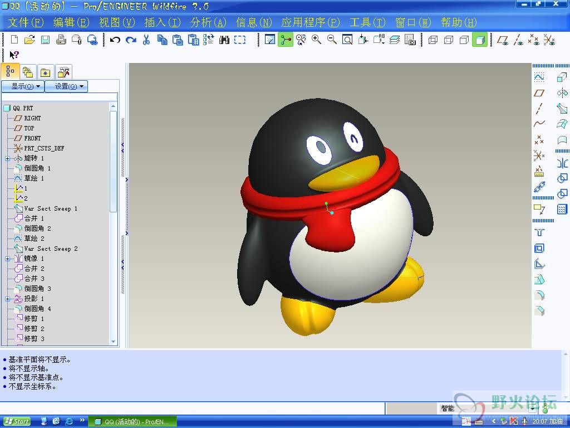Image resolution: width=570 pixels, height=428 pixels.
Task: Launch Internet Explorer from the quick launch
Action: pyautogui.click(x=69, y=421)
